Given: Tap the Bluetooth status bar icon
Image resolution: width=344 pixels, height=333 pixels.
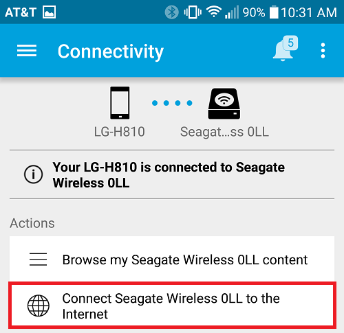Looking at the screenshot, I should (171, 12).
